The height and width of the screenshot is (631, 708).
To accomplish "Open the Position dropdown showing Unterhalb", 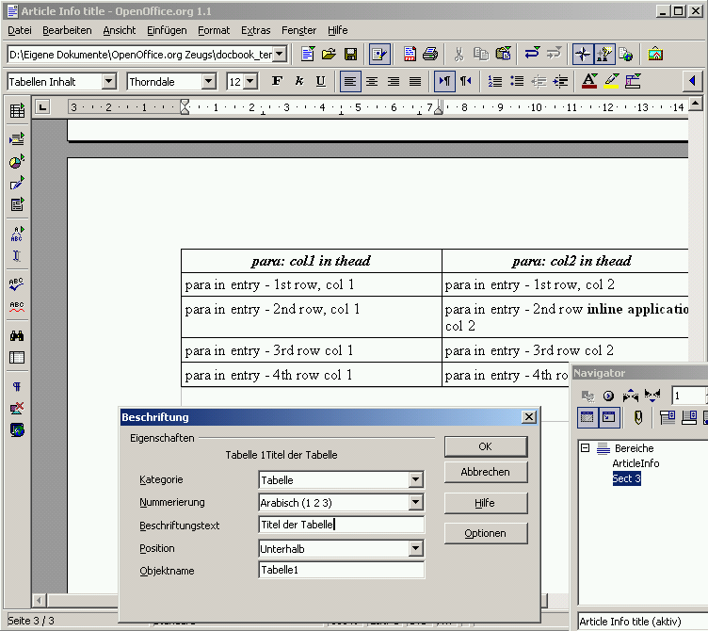I will click(416, 548).
